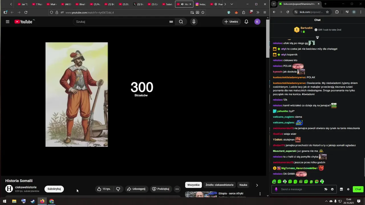
Task: Open Chrome media controls icon
Action: click(x=347, y=12)
